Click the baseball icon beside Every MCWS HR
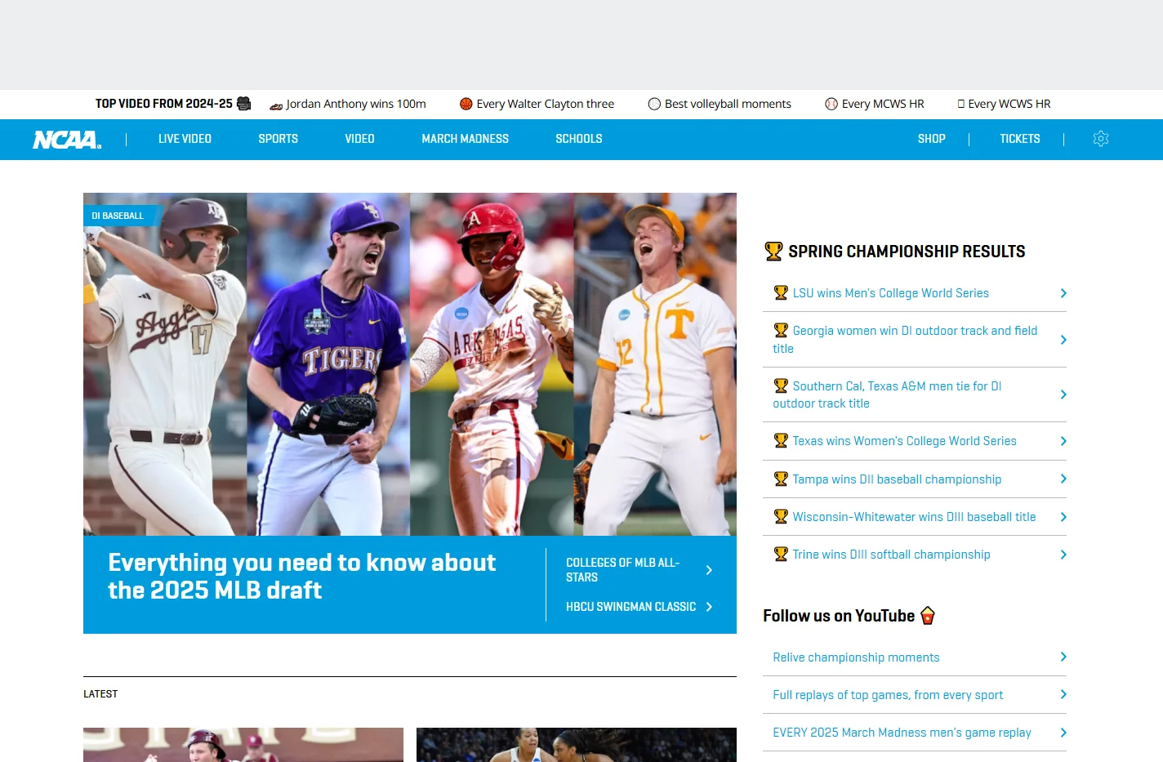 pyautogui.click(x=831, y=104)
